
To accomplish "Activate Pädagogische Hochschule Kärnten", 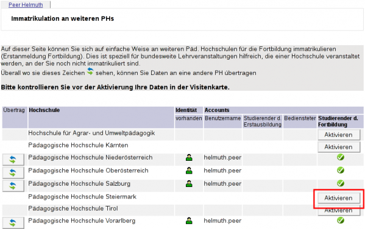I will (x=339, y=147).
